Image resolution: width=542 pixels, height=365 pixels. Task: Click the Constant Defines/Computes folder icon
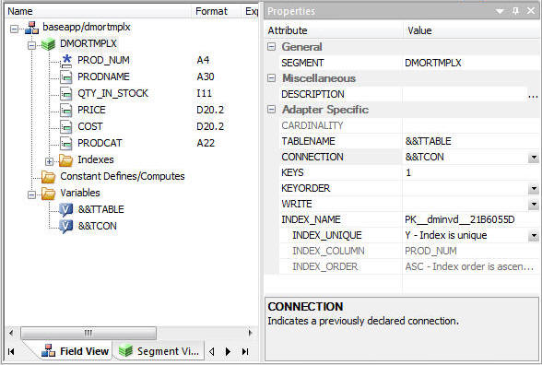[48, 177]
